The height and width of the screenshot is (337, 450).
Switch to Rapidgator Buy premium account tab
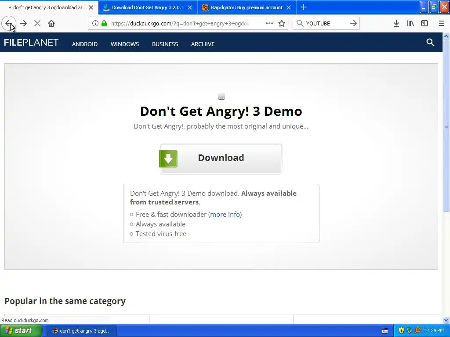pos(247,7)
